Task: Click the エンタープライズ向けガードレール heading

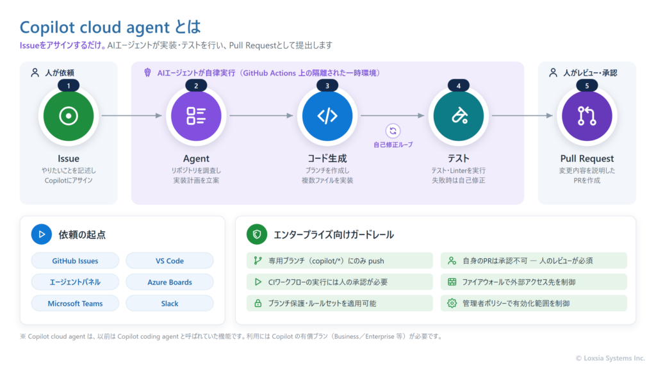Action: pos(333,234)
